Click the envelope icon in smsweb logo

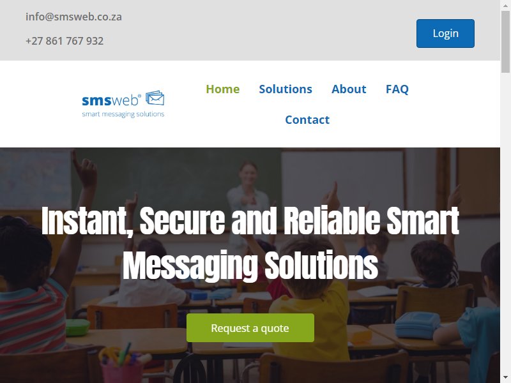tap(155, 98)
